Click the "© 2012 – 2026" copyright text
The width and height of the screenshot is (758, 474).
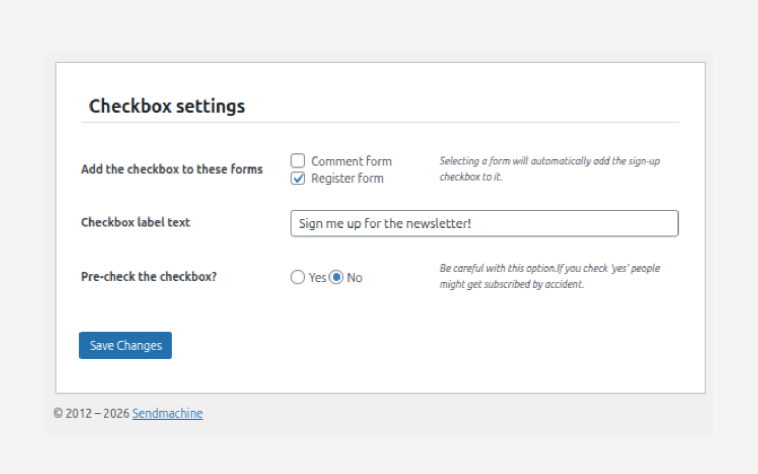(92, 413)
